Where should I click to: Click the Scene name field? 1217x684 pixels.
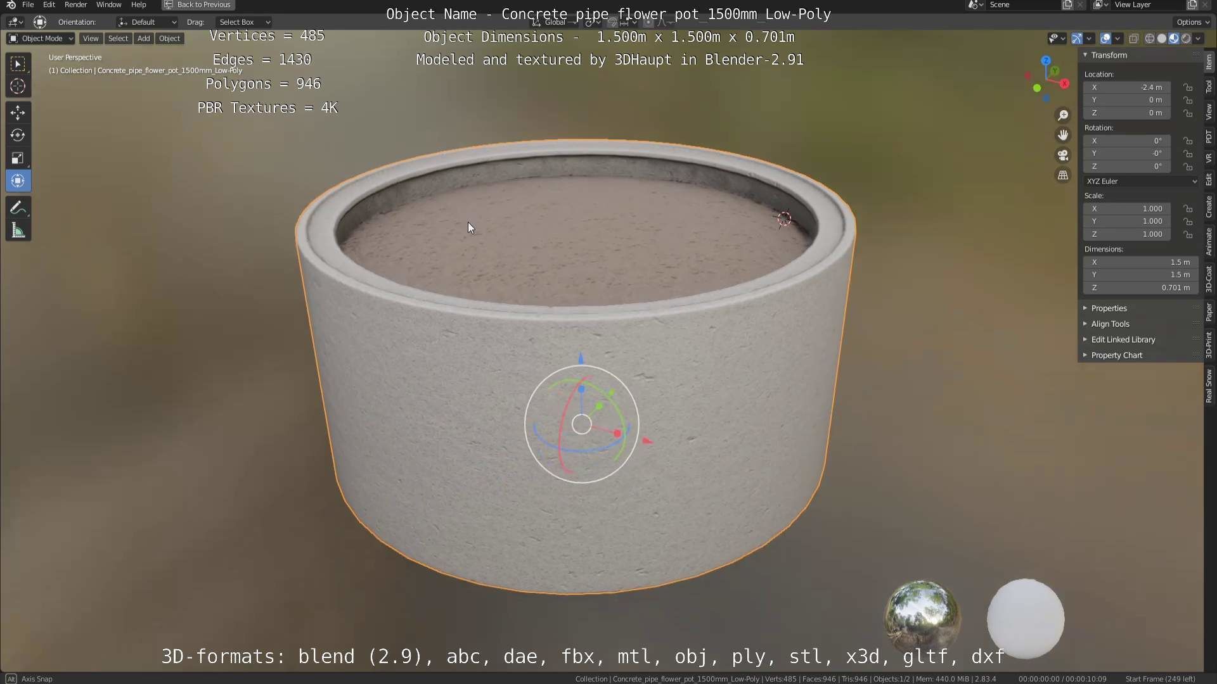pyautogui.click(x=1023, y=4)
